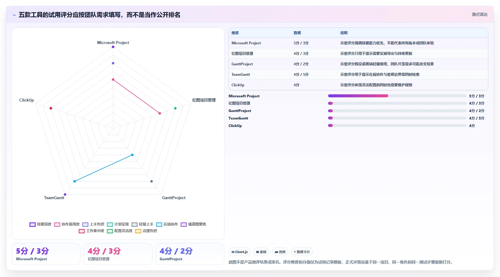Image resolution: width=500 pixels, height=277 pixels.
Task: Select the Microsoft Project table row name
Action: [x=246, y=43]
